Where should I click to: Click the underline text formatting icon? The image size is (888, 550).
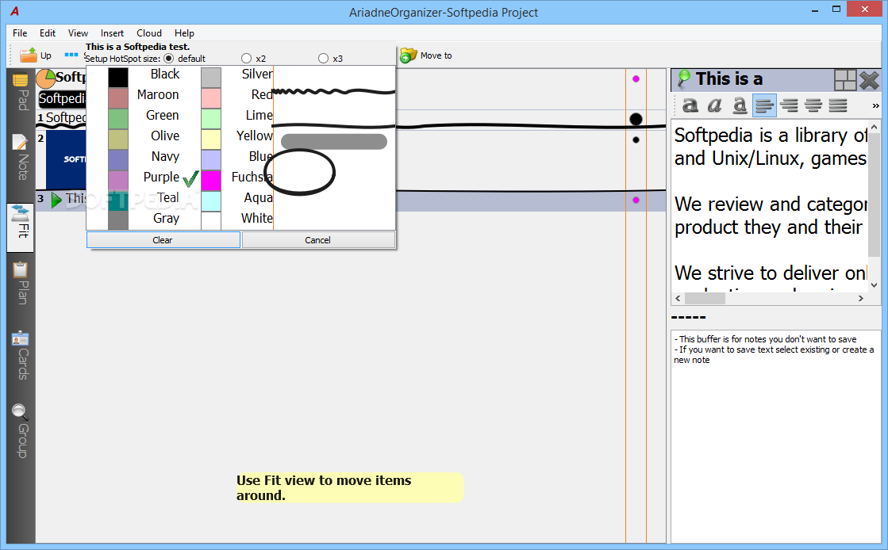tap(740, 105)
